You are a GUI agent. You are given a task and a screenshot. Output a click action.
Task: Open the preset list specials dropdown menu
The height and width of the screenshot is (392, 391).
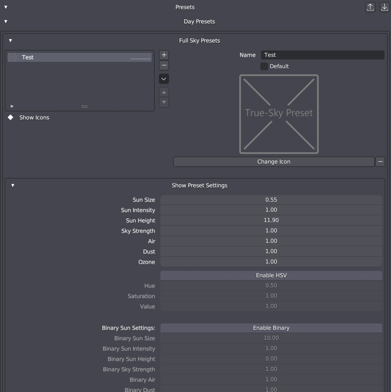pyautogui.click(x=164, y=79)
